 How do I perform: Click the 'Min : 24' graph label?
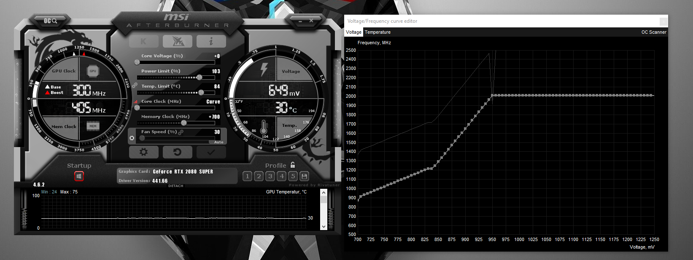[49, 192]
